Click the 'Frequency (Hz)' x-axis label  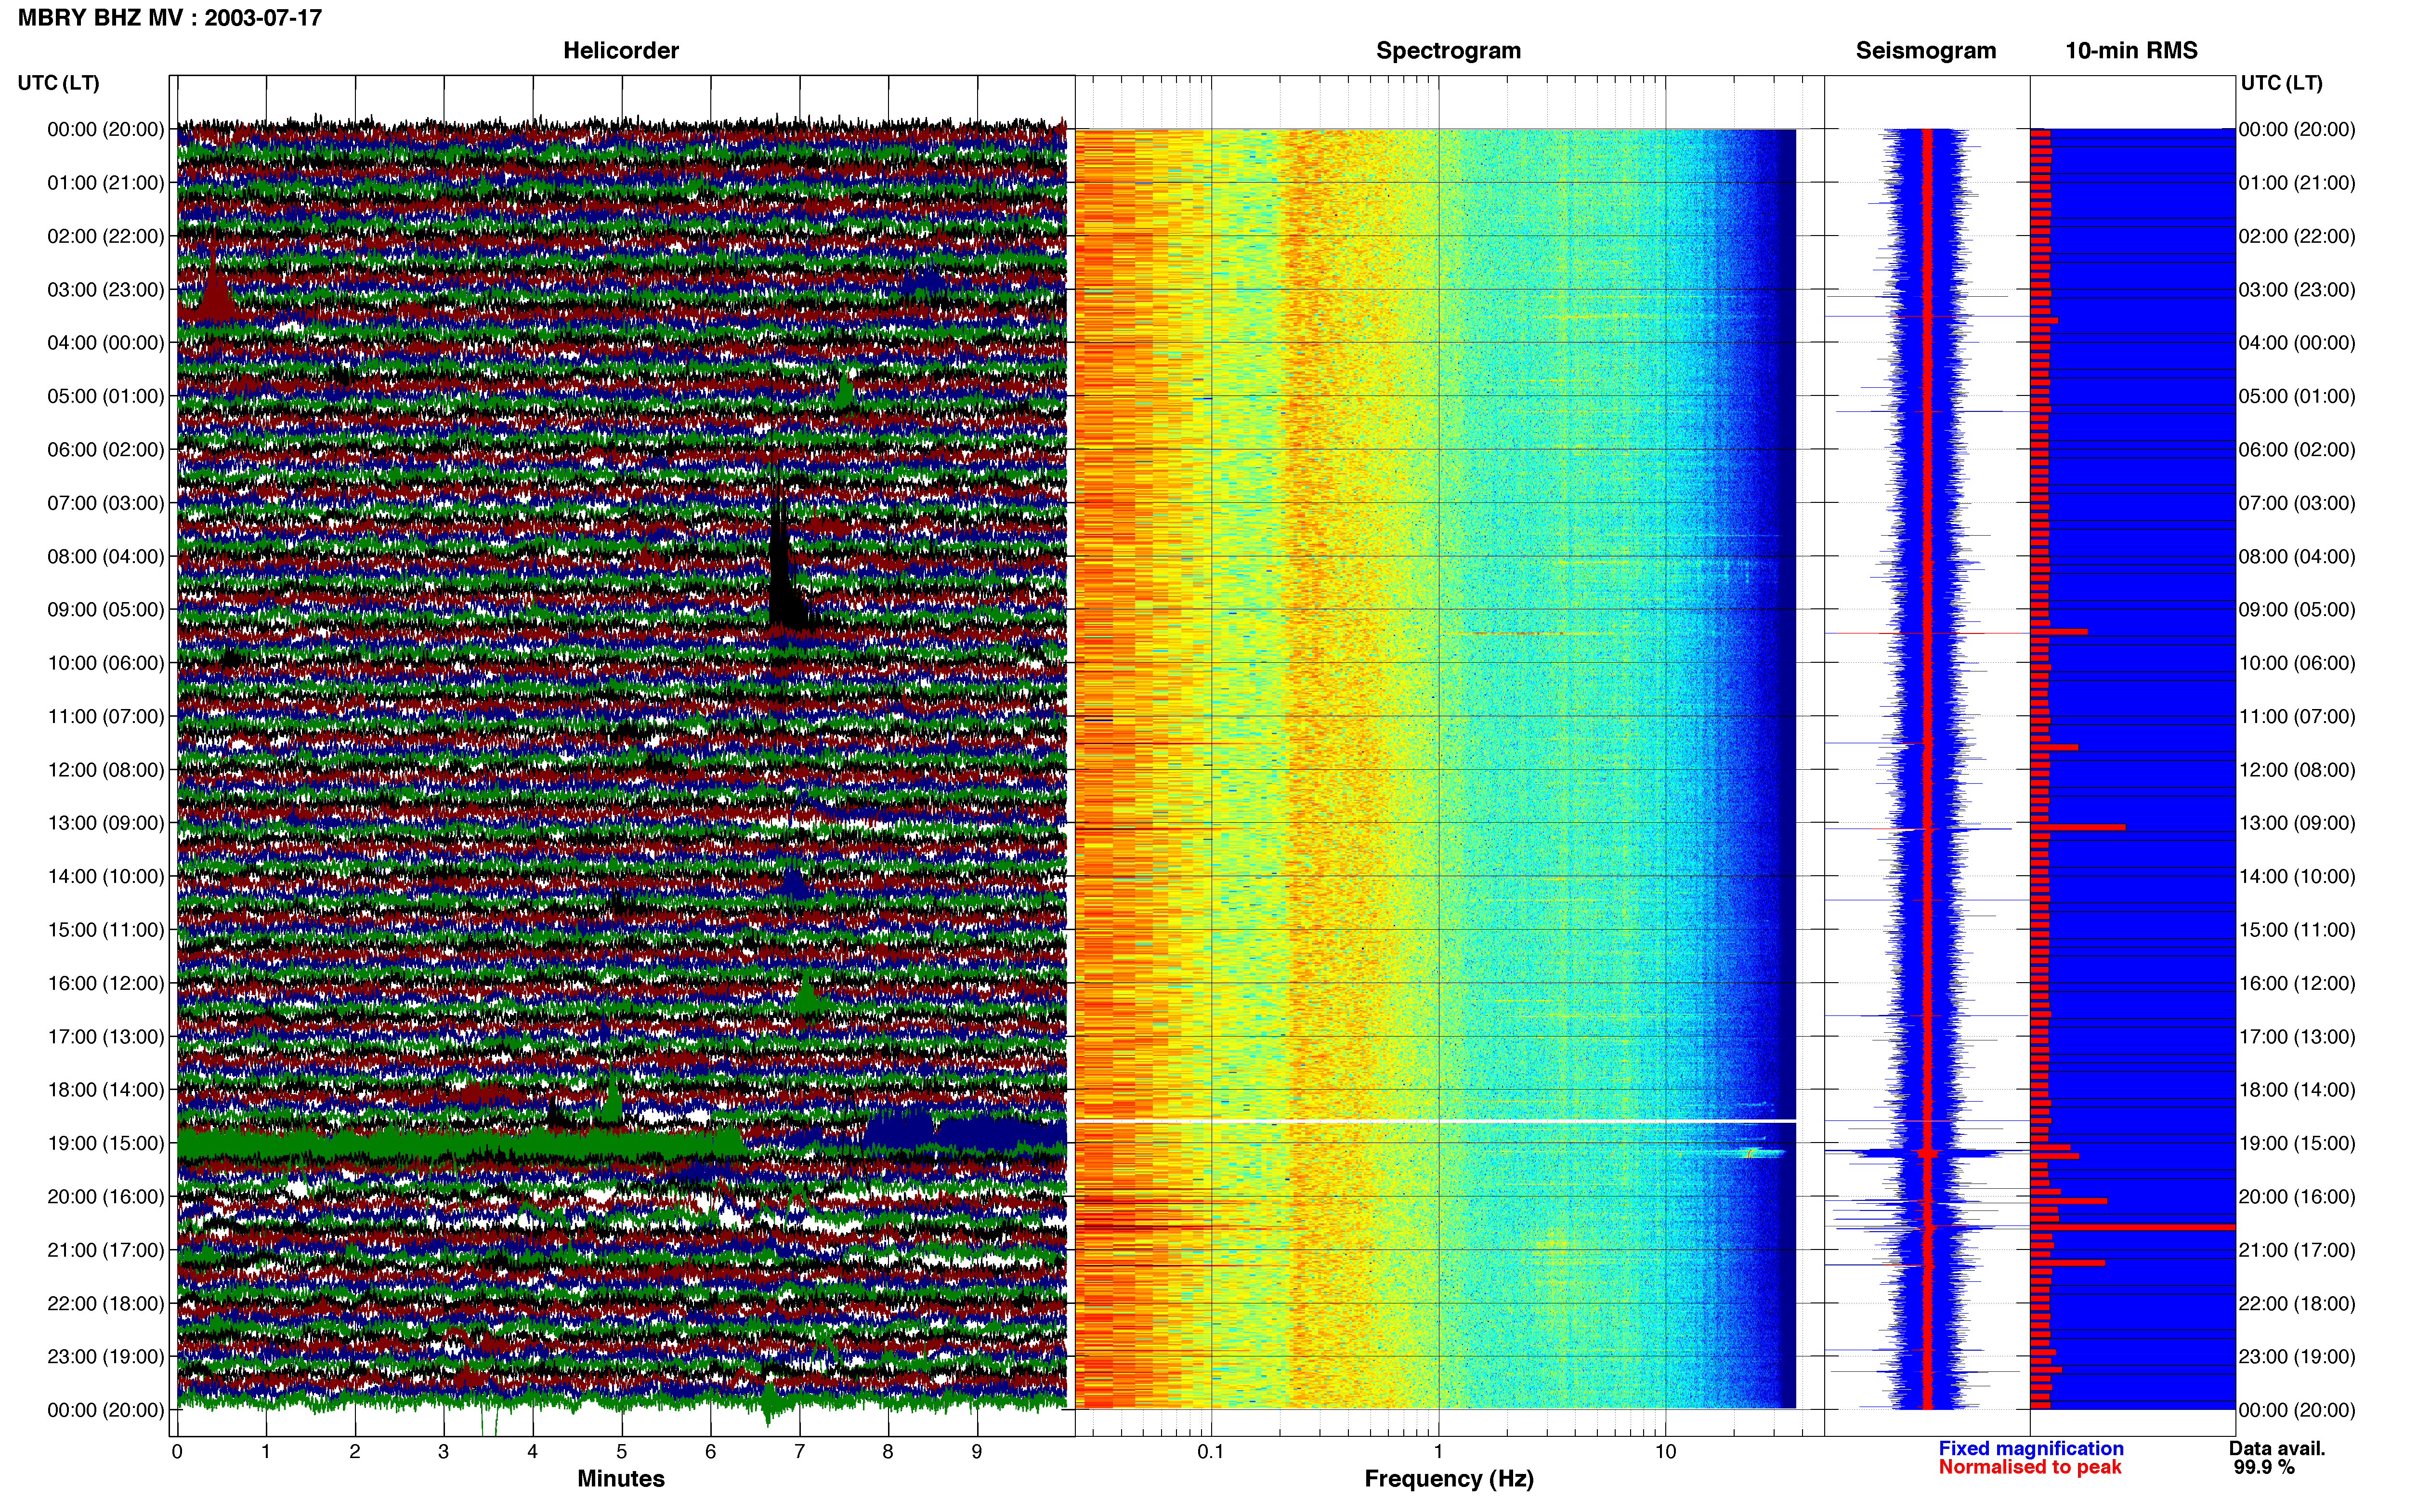(1449, 1479)
